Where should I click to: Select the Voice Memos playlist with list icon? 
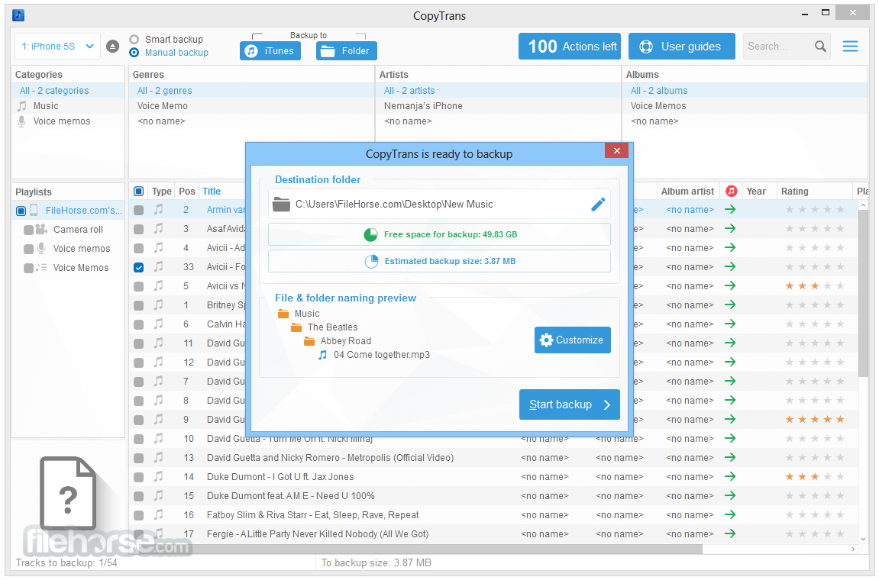[x=81, y=268]
